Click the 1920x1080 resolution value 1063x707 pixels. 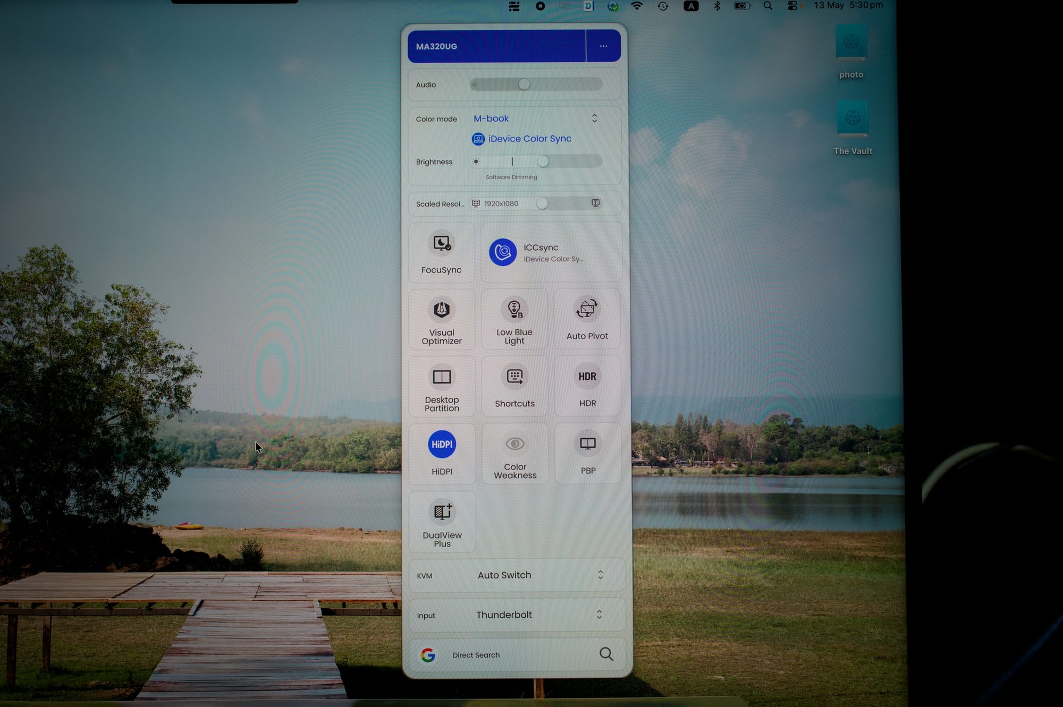pos(501,203)
